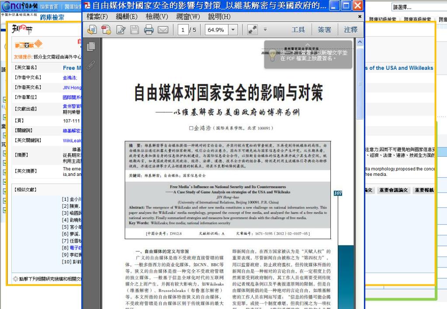Select the 重要會議論文 tab

coord(394,190)
